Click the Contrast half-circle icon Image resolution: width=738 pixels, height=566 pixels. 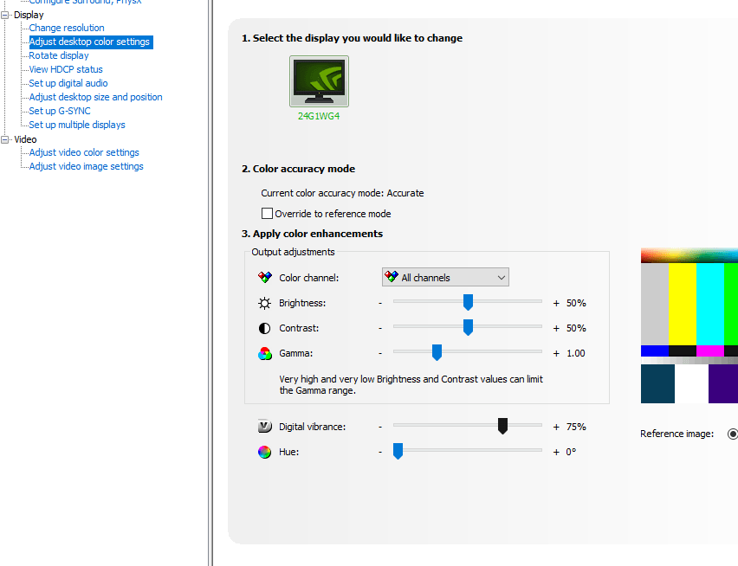265,328
